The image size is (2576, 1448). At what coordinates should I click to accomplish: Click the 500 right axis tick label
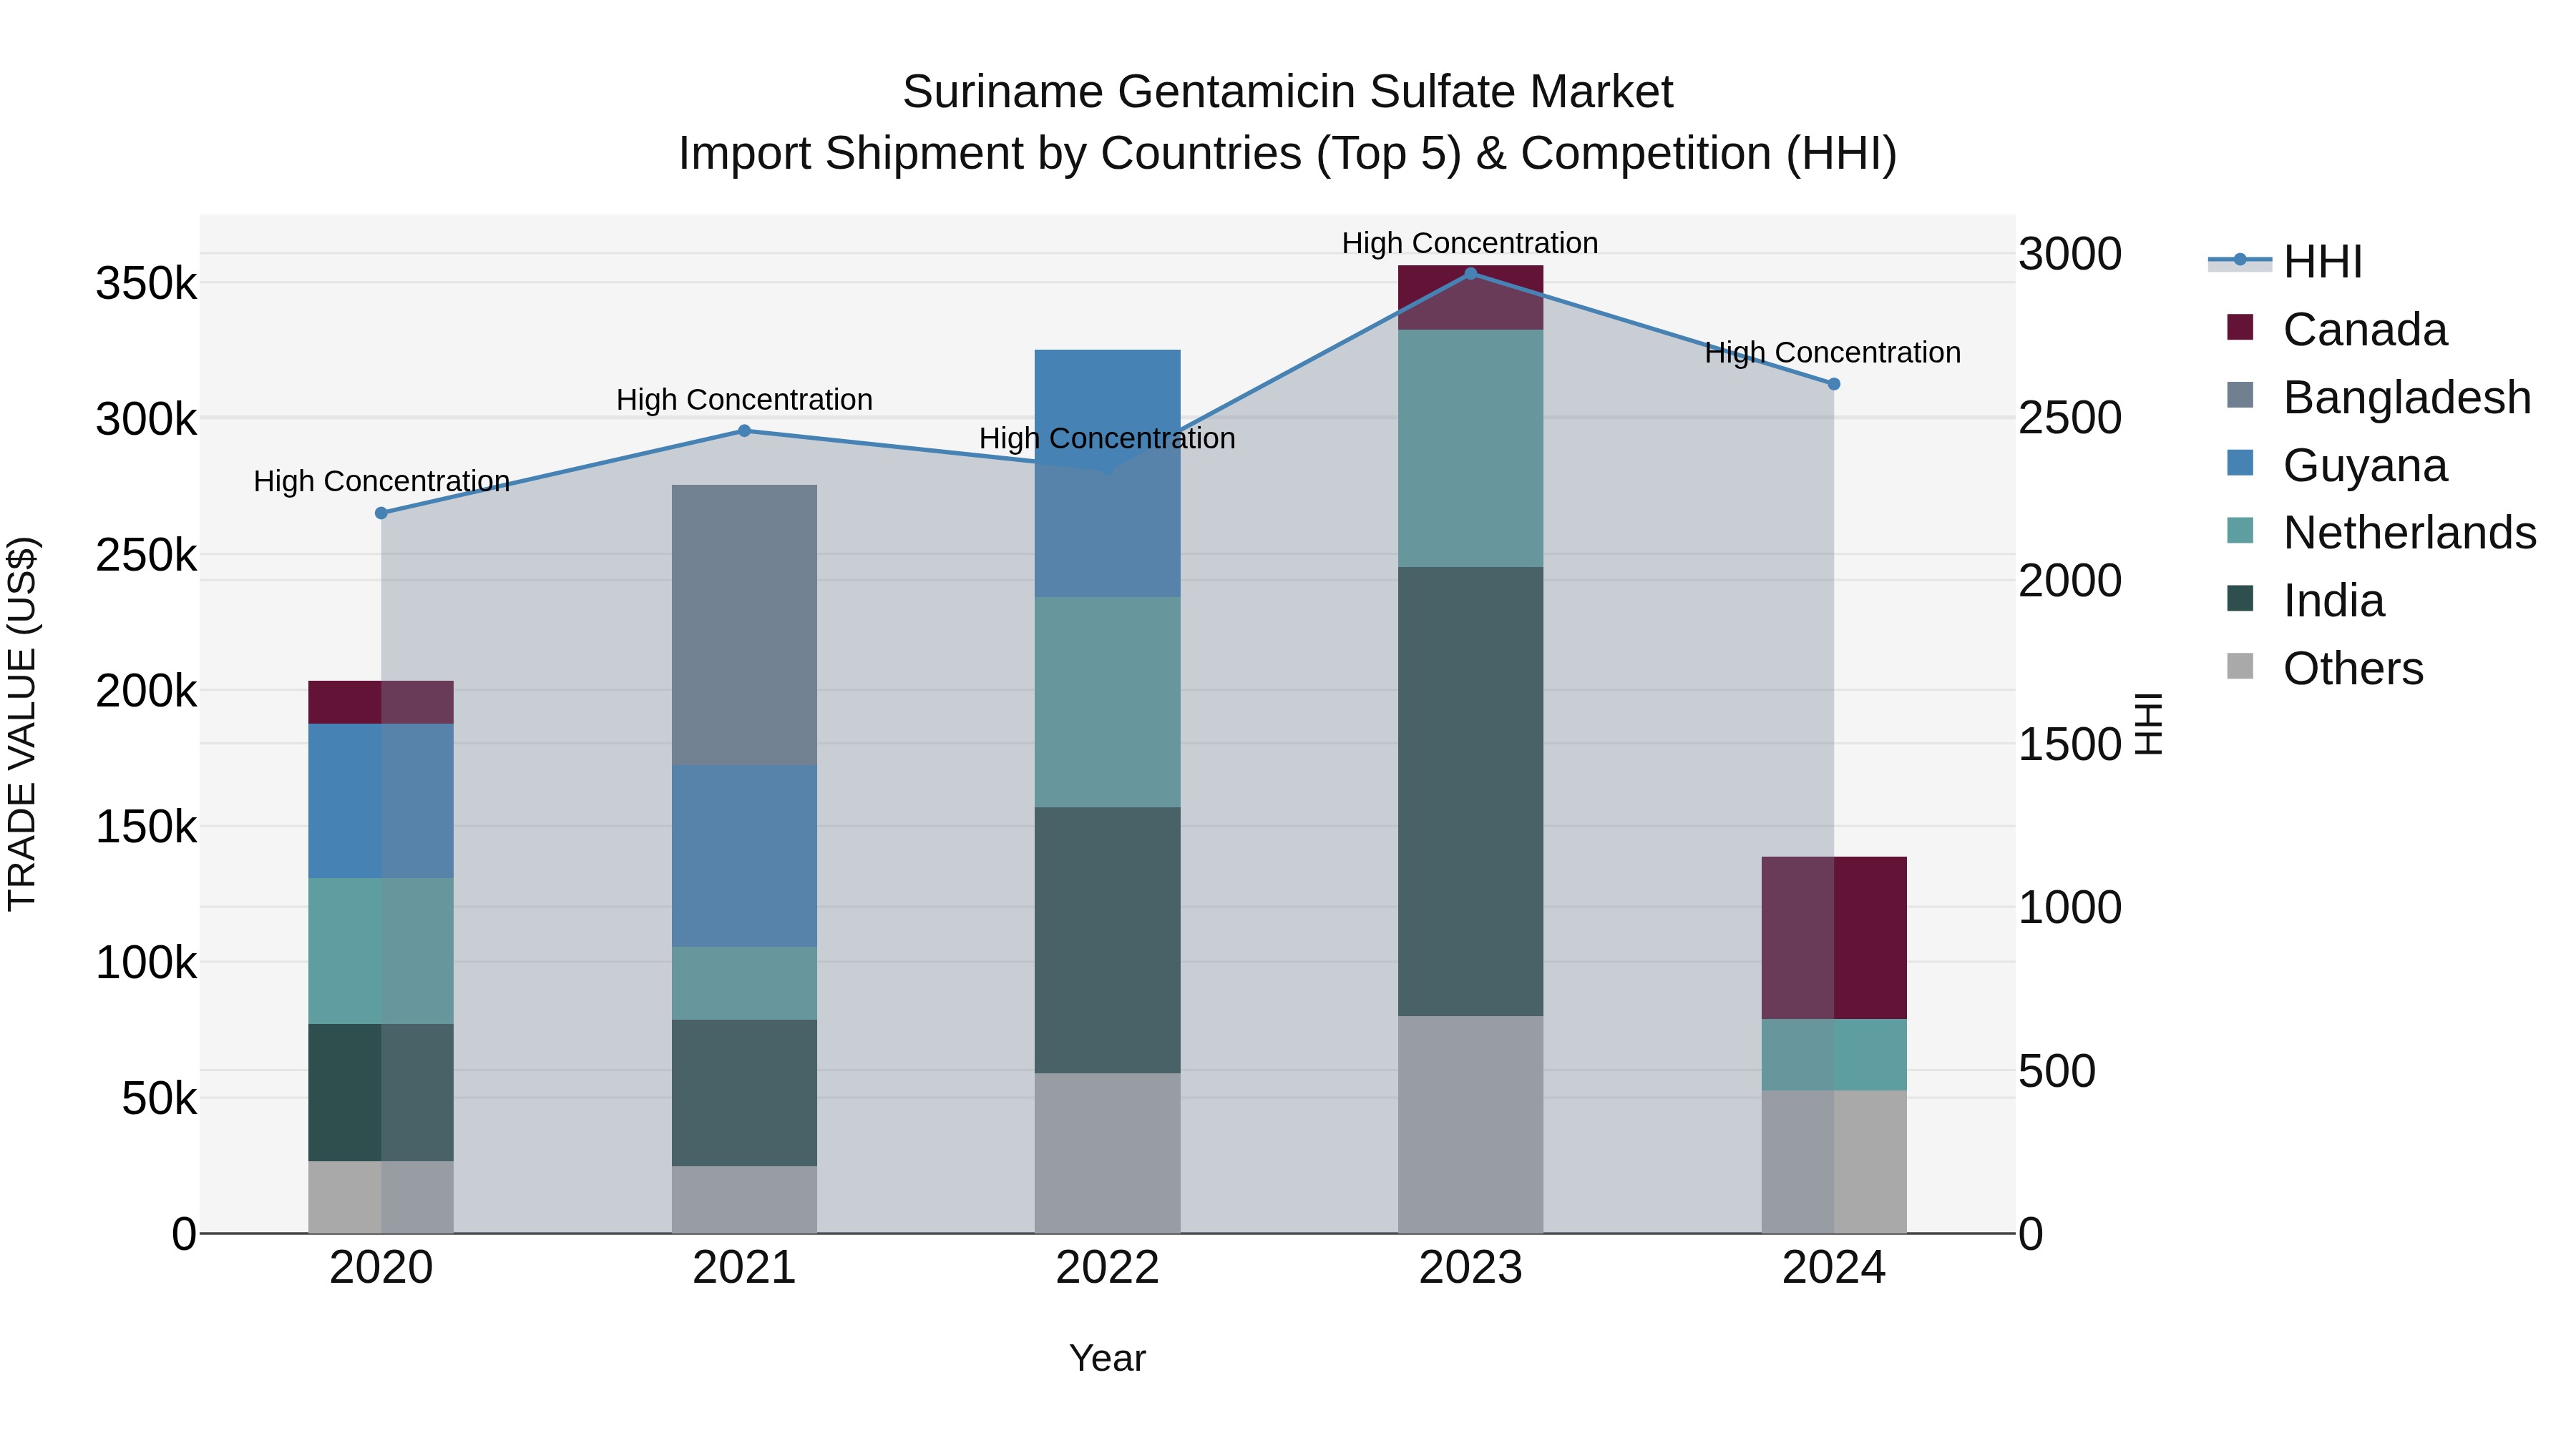pyautogui.click(x=2057, y=1071)
